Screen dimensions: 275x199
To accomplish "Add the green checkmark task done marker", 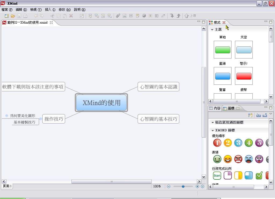I will [259, 175].
